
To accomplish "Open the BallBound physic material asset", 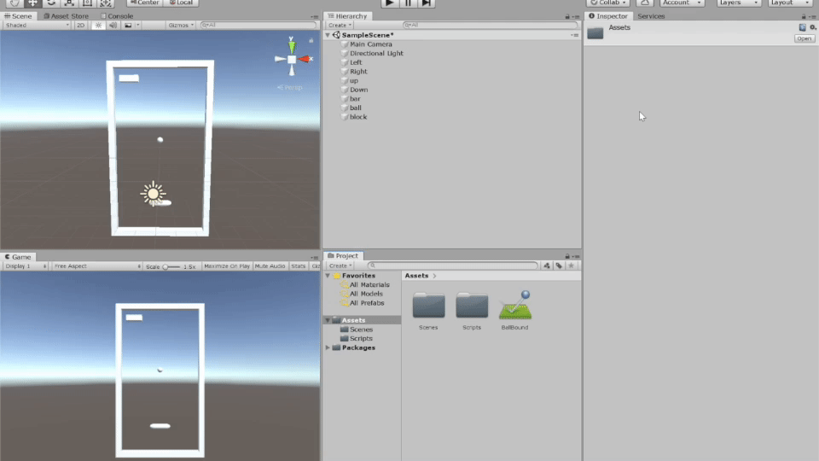I will coord(514,307).
